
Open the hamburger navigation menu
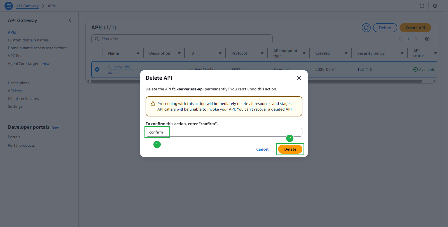(9, 6)
